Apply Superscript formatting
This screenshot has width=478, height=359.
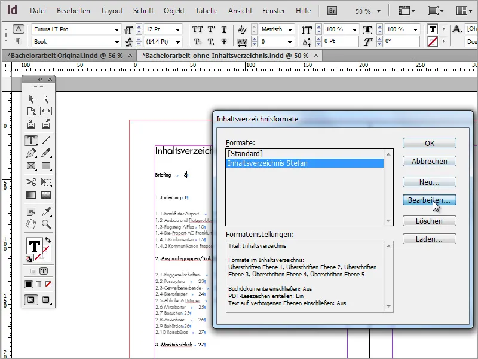[212, 29]
